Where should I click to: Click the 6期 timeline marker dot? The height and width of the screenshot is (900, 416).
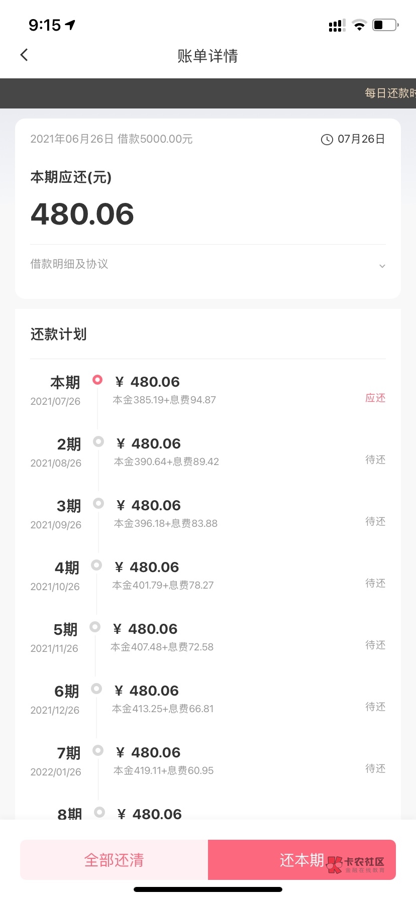click(x=96, y=689)
